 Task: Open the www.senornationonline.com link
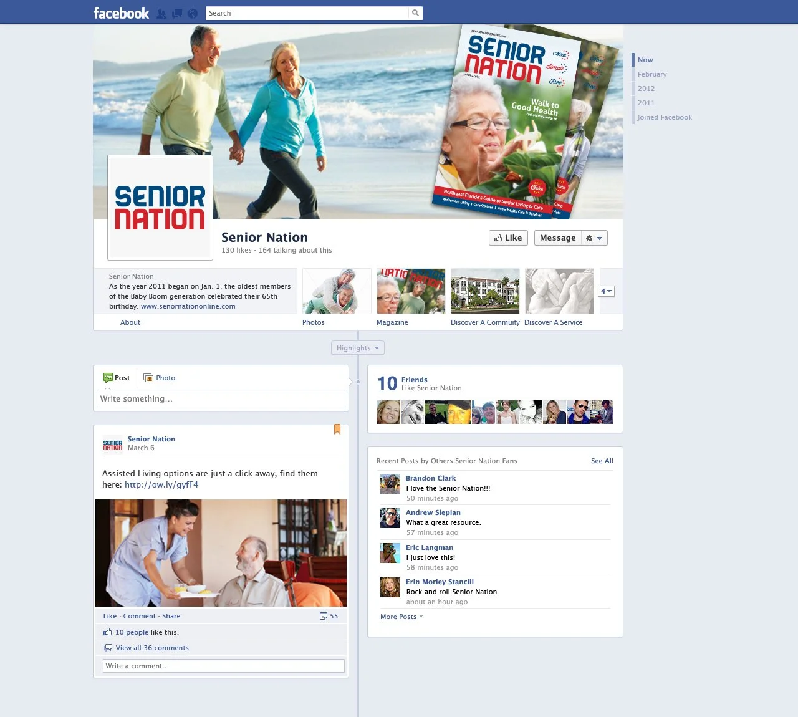click(x=188, y=306)
